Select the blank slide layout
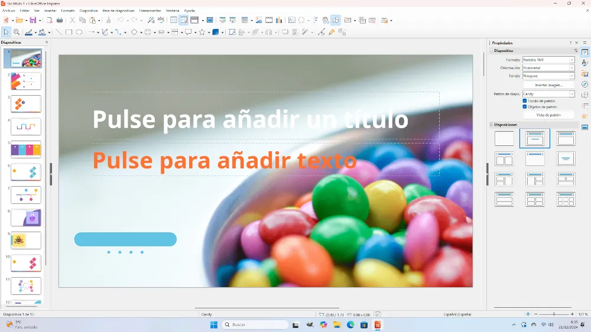This screenshot has width=591, height=332. (x=504, y=138)
